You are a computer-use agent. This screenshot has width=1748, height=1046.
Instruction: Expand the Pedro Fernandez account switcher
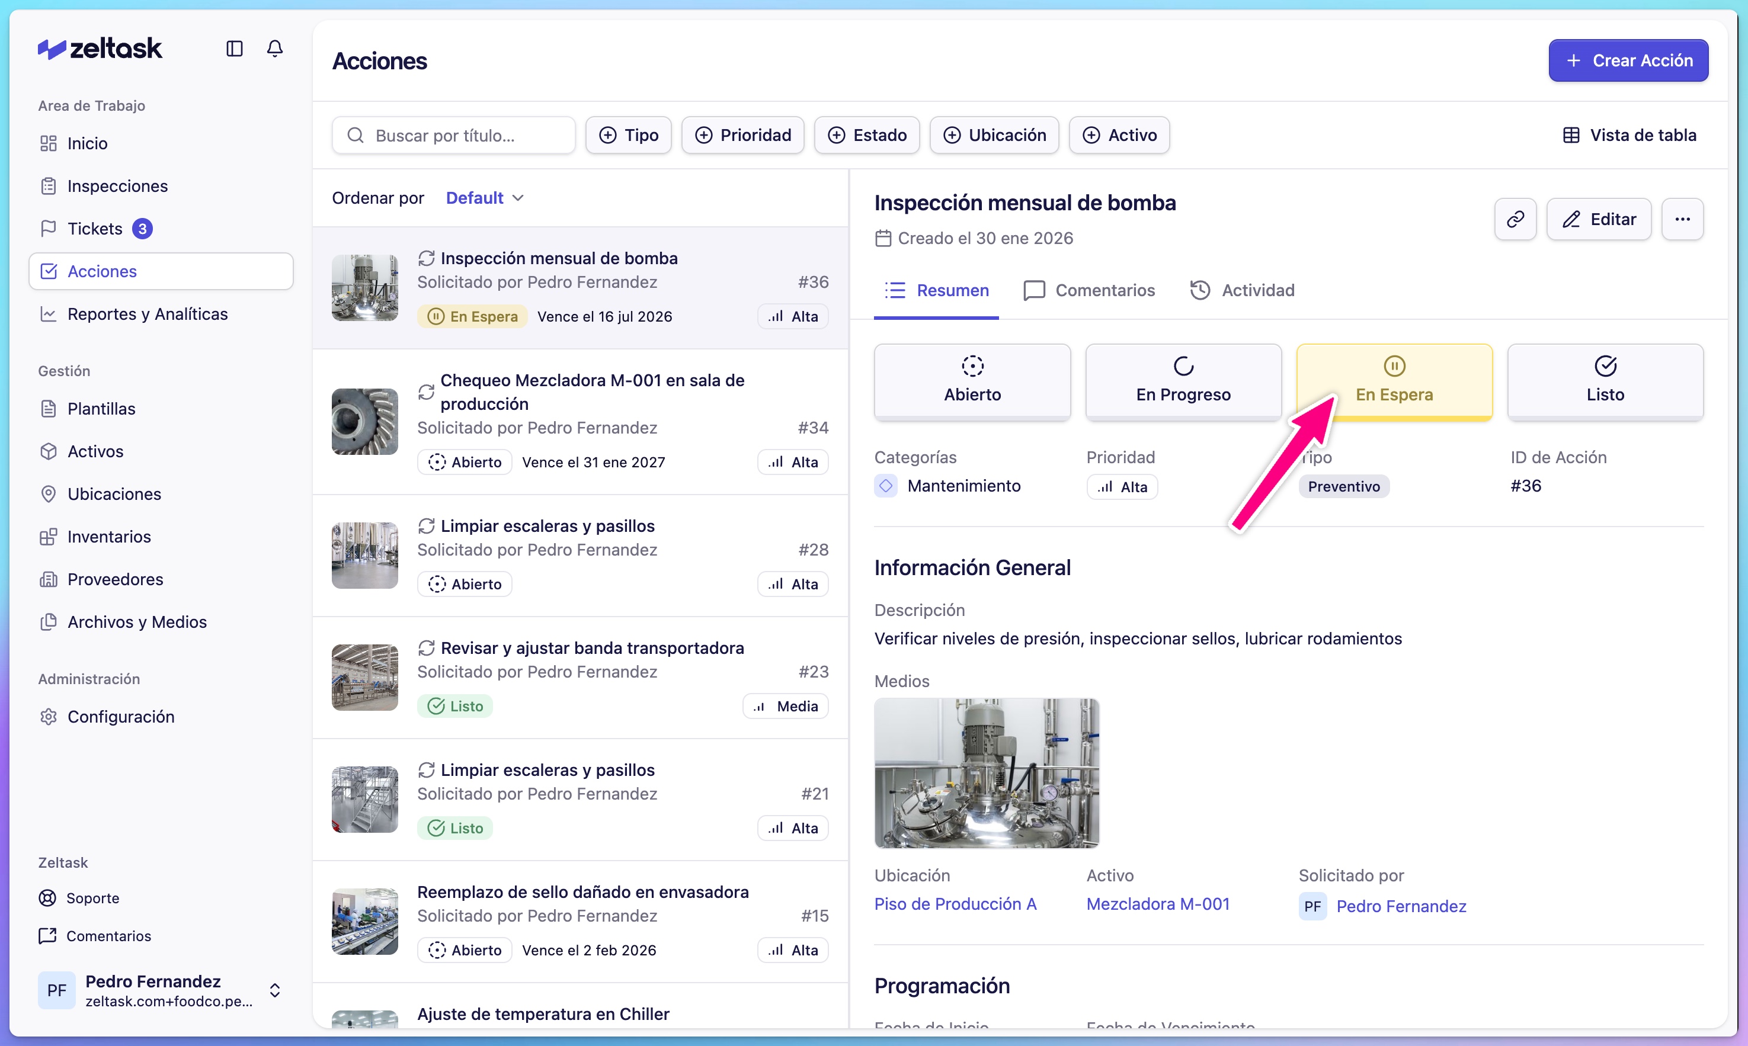pyautogui.click(x=161, y=990)
